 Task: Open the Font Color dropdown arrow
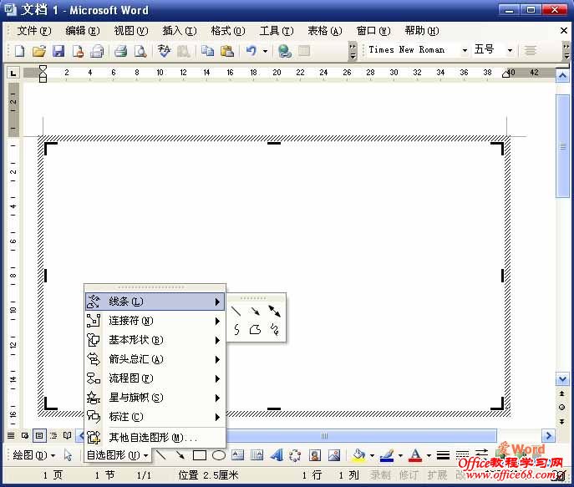429,455
